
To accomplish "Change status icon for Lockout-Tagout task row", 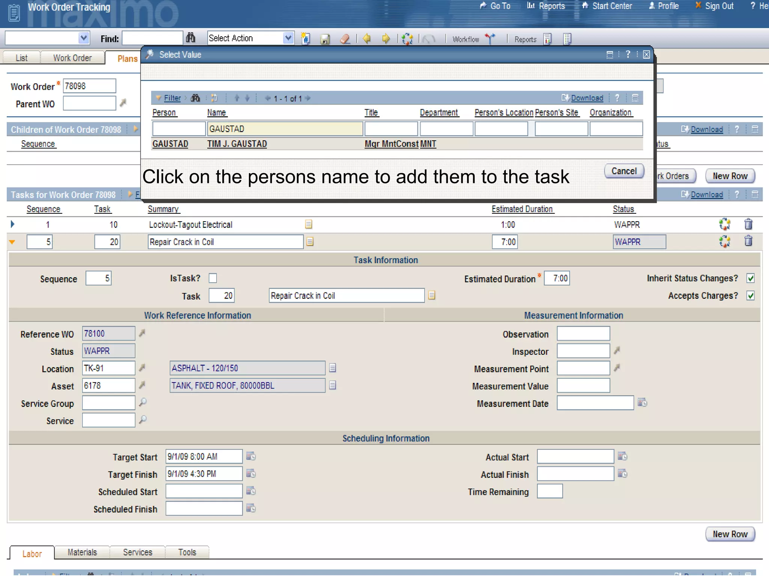I will 725,224.
